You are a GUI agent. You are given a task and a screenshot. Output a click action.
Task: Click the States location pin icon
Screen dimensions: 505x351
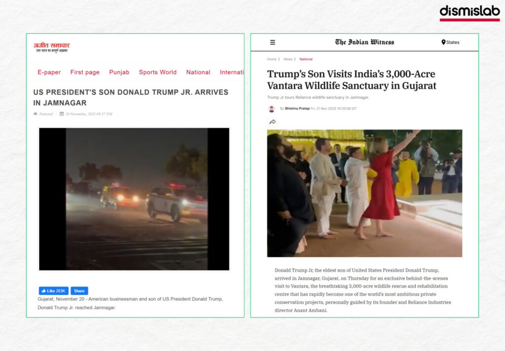443,42
